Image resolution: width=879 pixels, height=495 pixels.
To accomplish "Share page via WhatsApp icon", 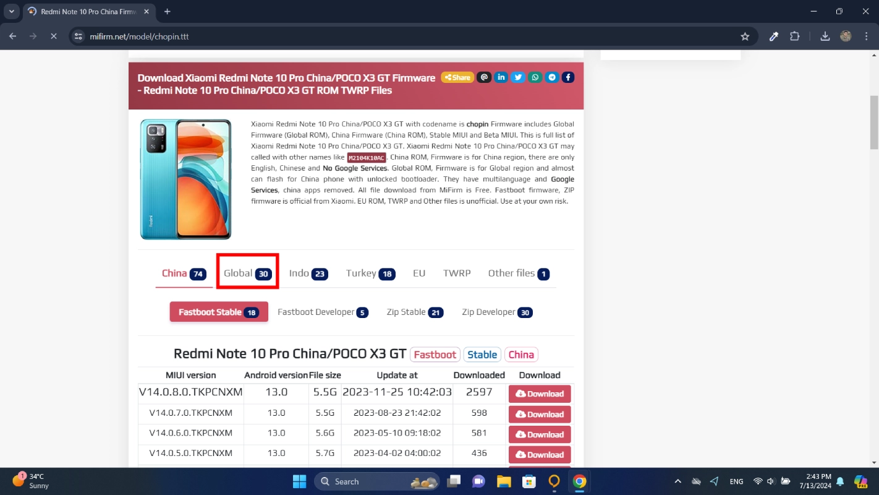I will [x=535, y=77].
